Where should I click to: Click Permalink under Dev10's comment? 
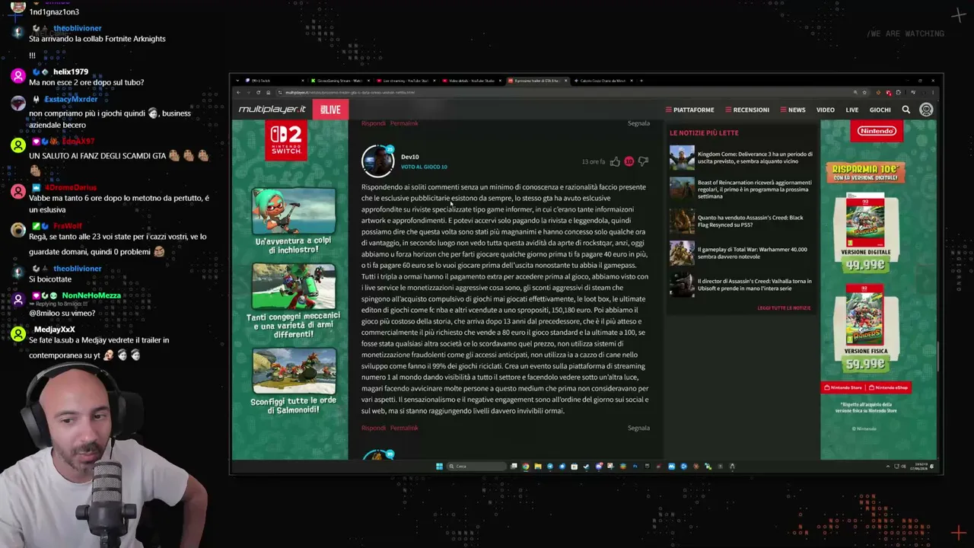(x=404, y=428)
